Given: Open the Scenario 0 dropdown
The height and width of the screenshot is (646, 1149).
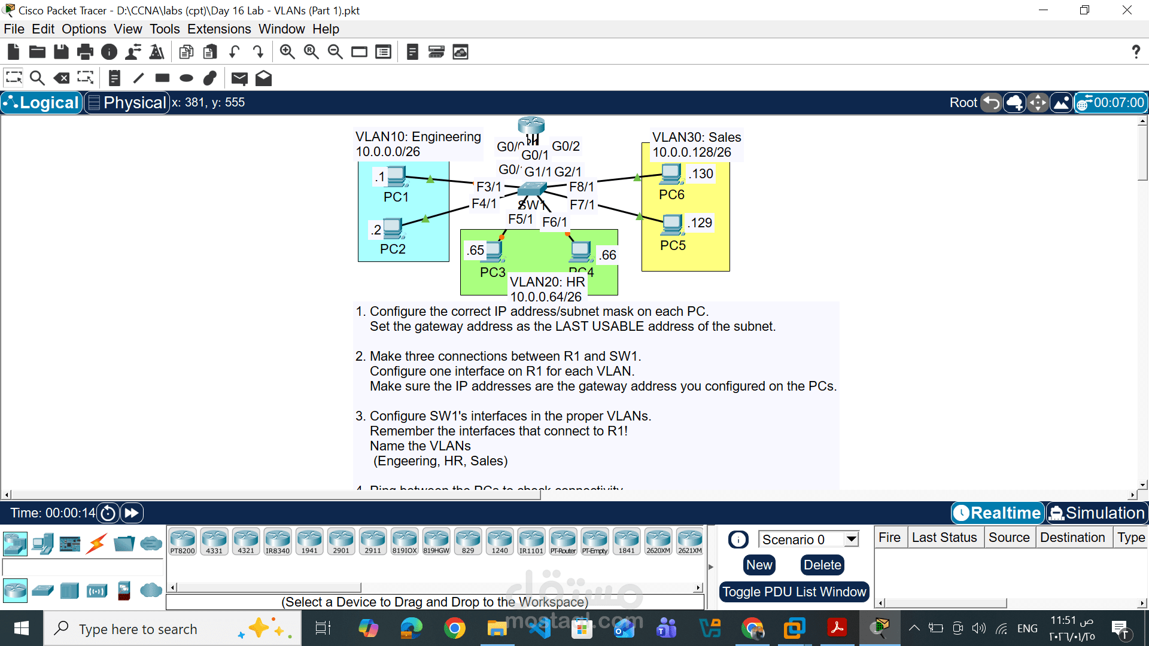Looking at the screenshot, I should [x=851, y=539].
